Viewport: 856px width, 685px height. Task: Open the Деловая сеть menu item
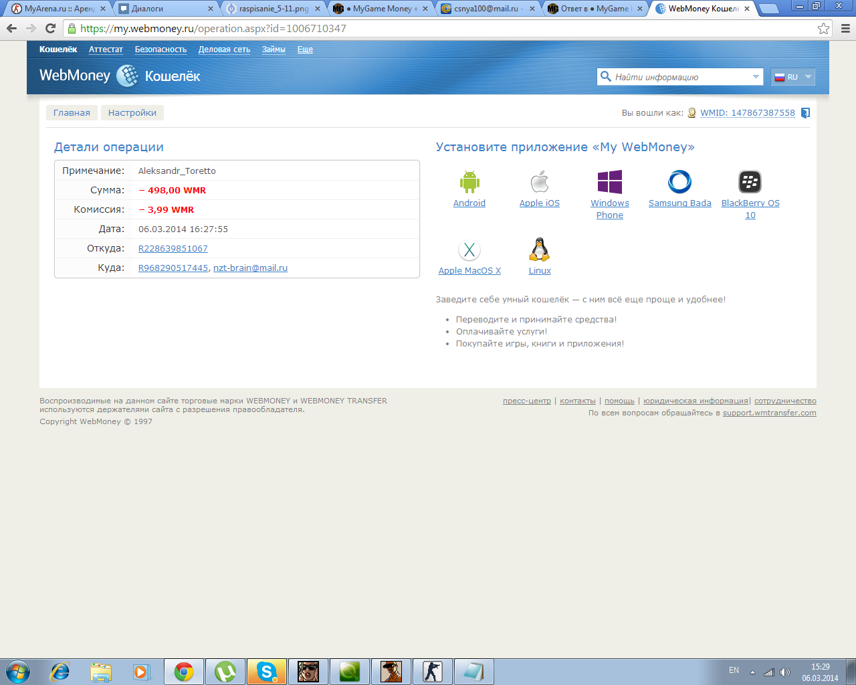click(224, 50)
